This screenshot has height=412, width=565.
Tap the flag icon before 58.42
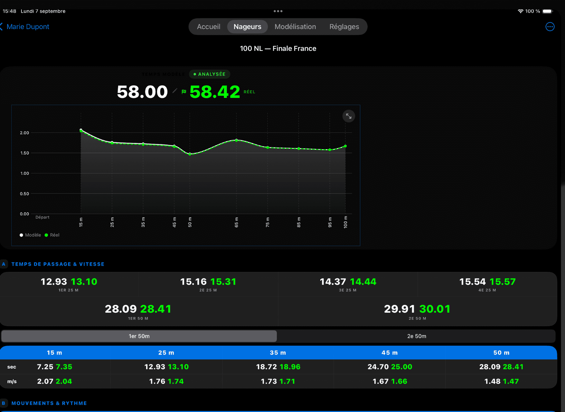[184, 92]
